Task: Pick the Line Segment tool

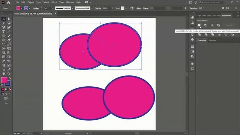Action: coord(9,31)
